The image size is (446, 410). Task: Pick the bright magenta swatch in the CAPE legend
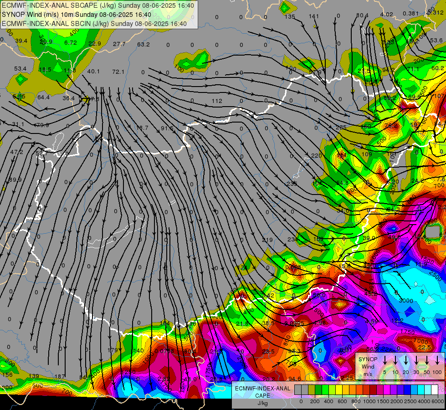387,390
